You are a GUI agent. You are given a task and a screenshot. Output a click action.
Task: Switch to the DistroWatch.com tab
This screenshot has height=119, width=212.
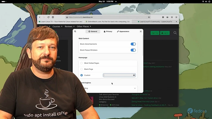(x=108, y=22)
